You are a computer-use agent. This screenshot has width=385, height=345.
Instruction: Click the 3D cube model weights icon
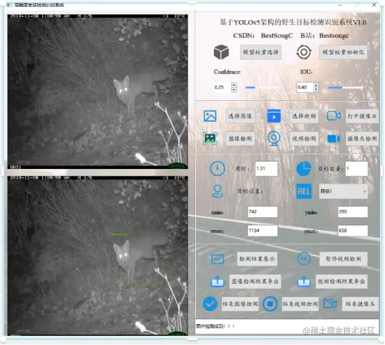point(221,52)
